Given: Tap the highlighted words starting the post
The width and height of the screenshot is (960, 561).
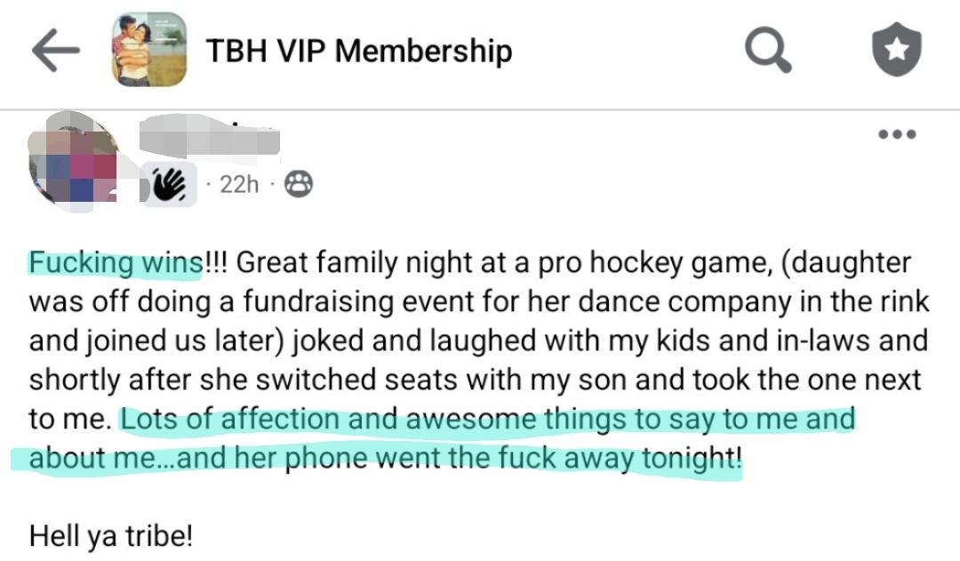Looking at the screenshot, I should [x=116, y=263].
